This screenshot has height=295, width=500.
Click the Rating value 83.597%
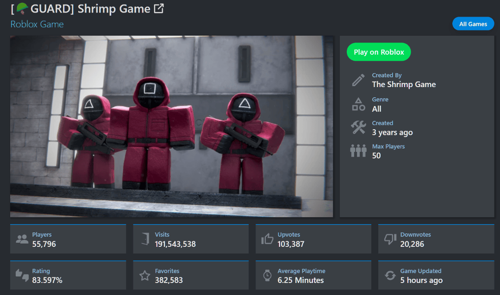tap(47, 280)
